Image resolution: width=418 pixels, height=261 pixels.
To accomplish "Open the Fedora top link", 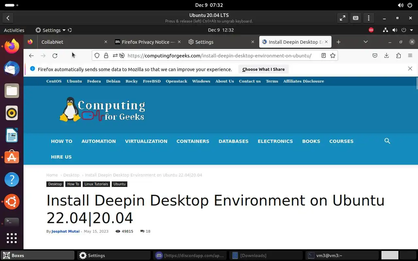I will (94, 81).
